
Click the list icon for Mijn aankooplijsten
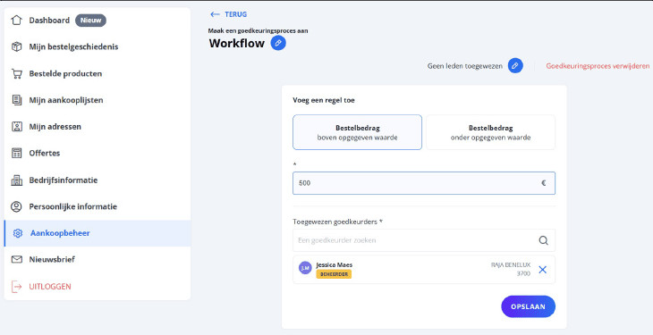[16, 100]
